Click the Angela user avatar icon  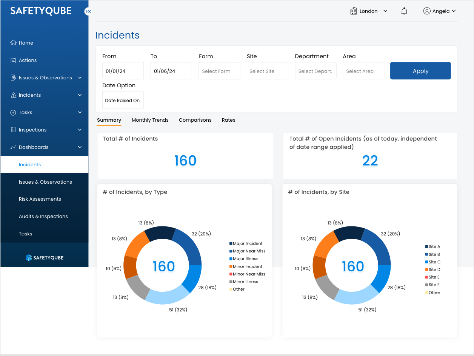(x=427, y=11)
